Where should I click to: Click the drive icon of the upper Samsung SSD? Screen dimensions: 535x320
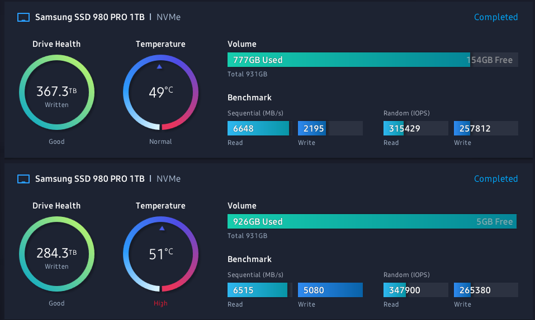[x=23, y=17]
